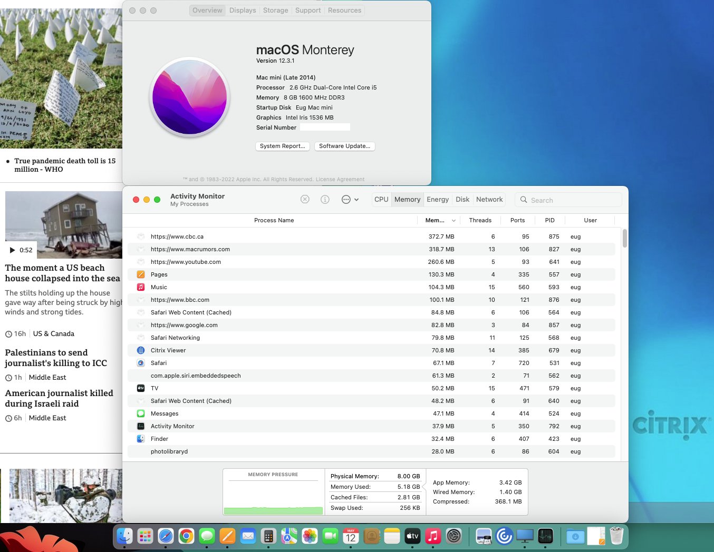Open the more options ellipsis menu
The width and height of the screenshot is (714, 552).
350,199
